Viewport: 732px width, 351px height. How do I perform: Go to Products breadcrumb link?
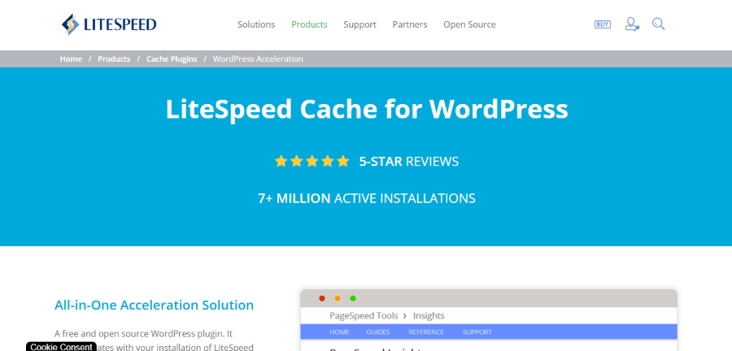pyautogui.click(x=114, y=59)
